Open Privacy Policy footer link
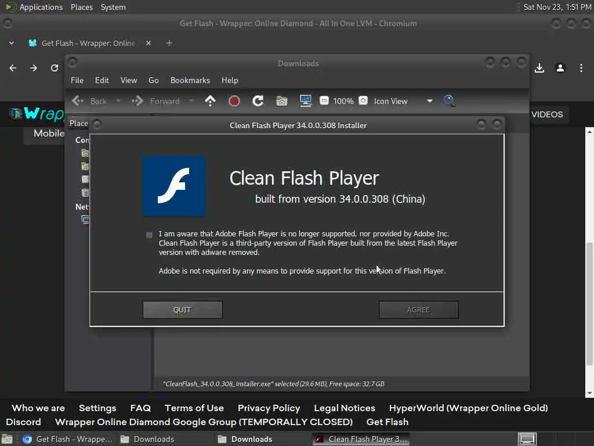The image size is (594, 446). [x=269, y=408]
